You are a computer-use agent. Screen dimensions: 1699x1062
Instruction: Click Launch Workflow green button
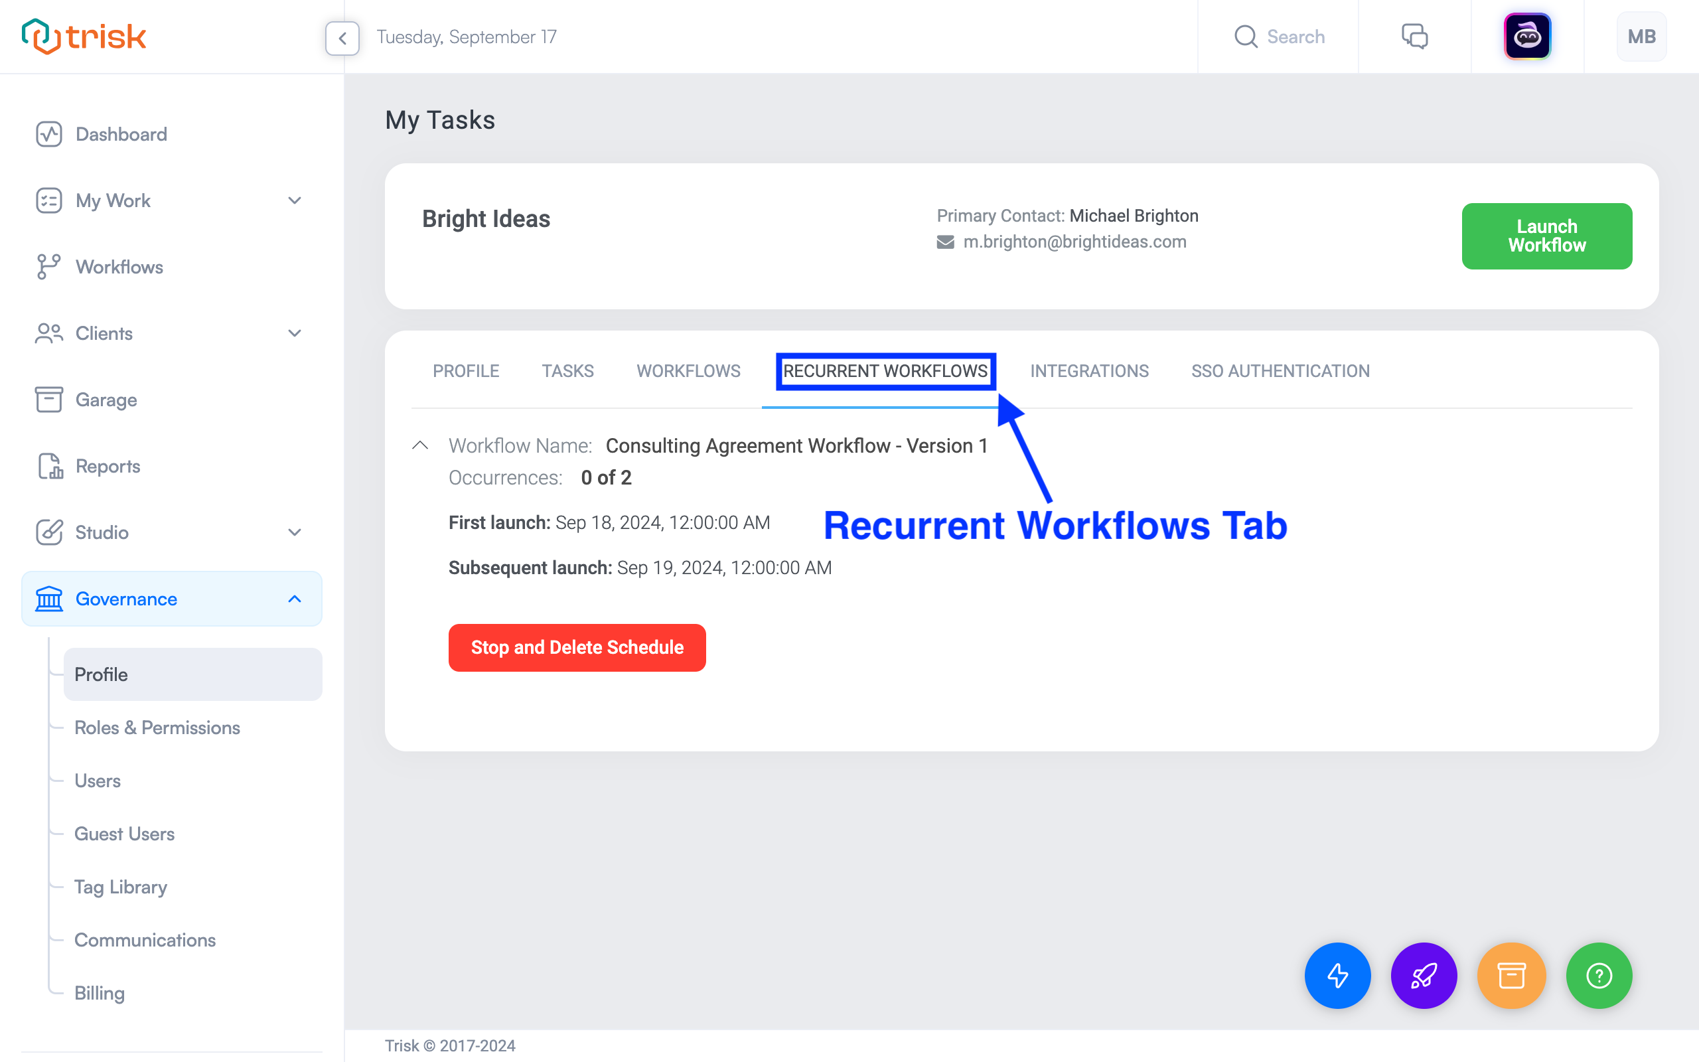coord(1547,236)
